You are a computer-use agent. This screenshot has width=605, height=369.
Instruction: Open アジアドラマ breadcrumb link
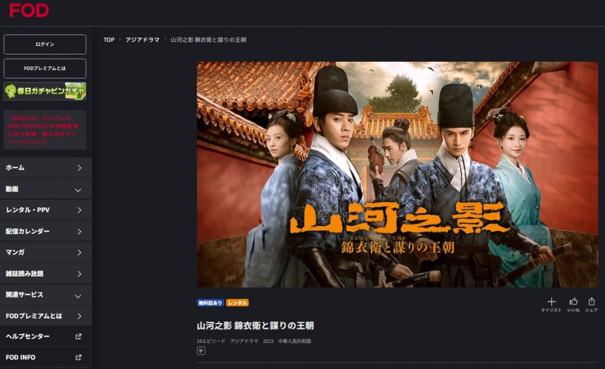[x=142, y=40]
